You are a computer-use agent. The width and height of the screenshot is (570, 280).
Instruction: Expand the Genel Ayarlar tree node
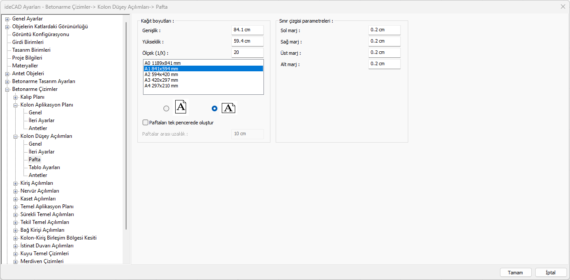point(7,19)
